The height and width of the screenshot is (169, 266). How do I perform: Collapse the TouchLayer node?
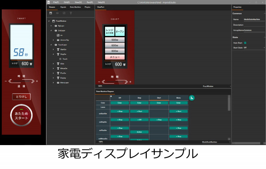[51, 45]
